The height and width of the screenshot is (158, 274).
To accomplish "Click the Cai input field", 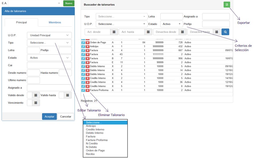I will pyautogui.click(x=49, y=65).
